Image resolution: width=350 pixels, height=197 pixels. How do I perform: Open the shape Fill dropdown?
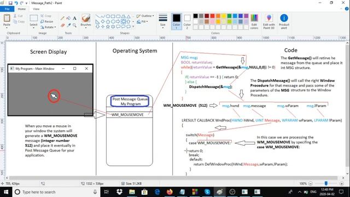(142, 21)
